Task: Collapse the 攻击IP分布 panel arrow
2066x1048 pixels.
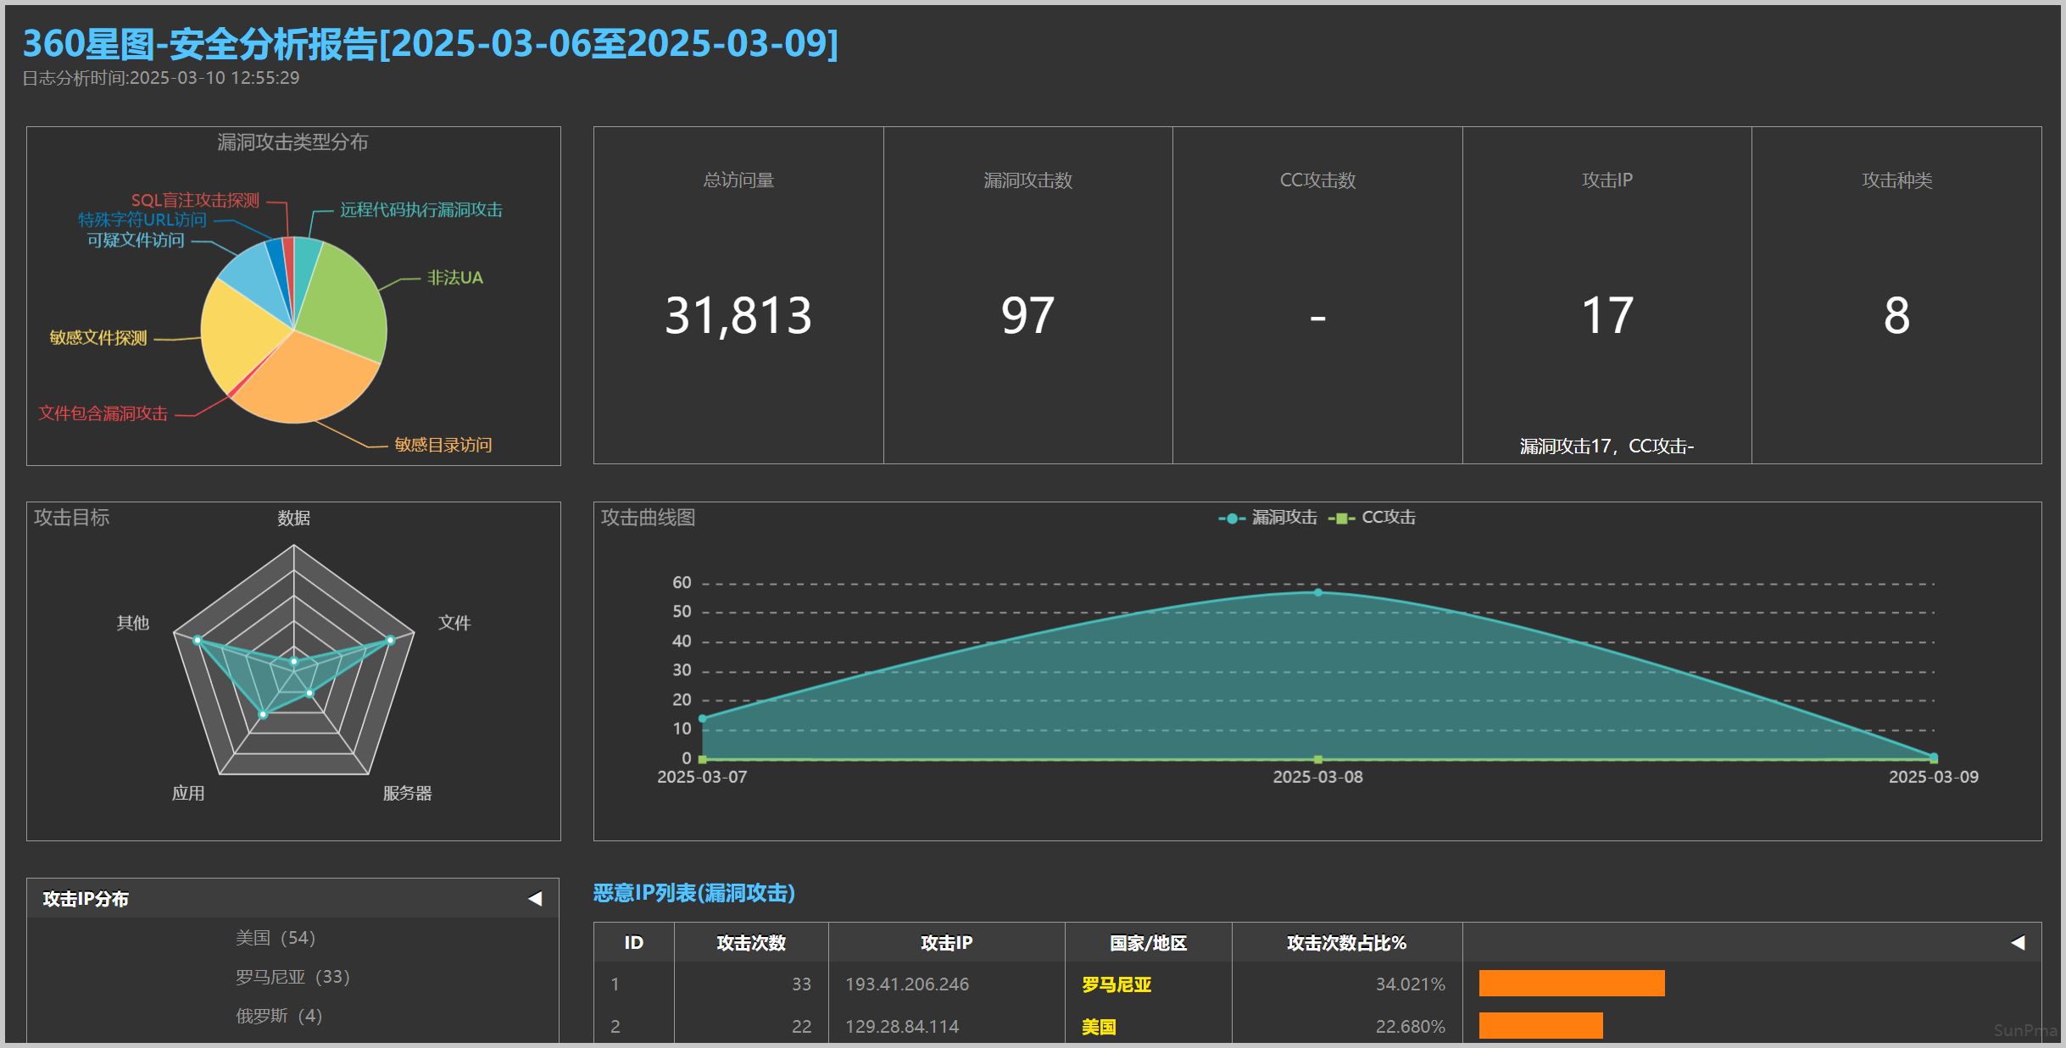Action: click(x=535, y=898)
